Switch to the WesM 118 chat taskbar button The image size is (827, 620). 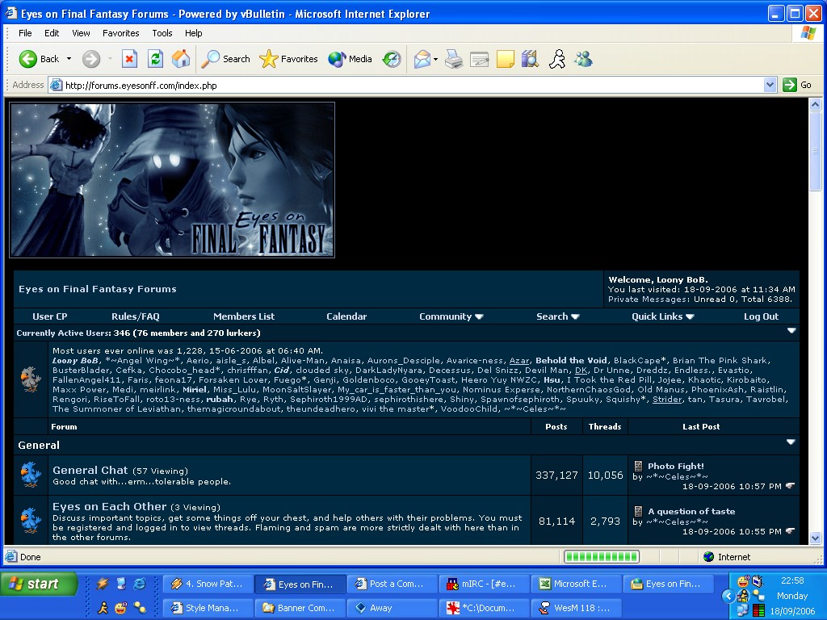click(576, 608)
